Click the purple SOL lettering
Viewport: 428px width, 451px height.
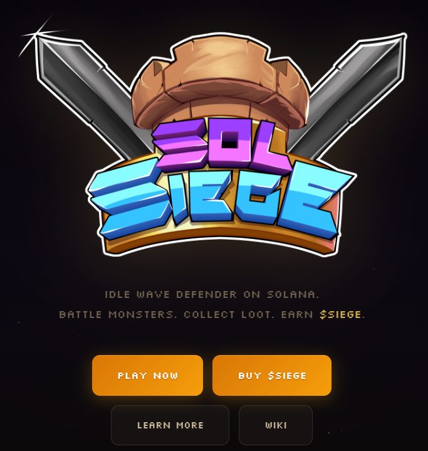[x=221, y=146]
